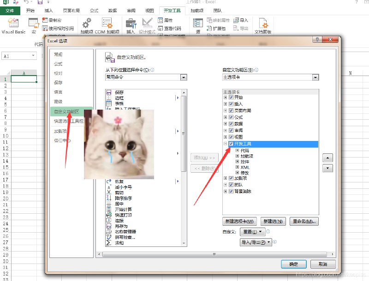The height and width of the screenshot is (281, 369).
Task: Click the 快速打印 (Quick Print) command
Action: (122, 215)
